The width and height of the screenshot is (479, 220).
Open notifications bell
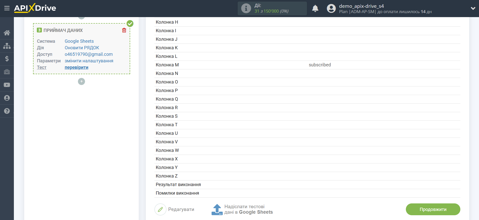[315, 9]
